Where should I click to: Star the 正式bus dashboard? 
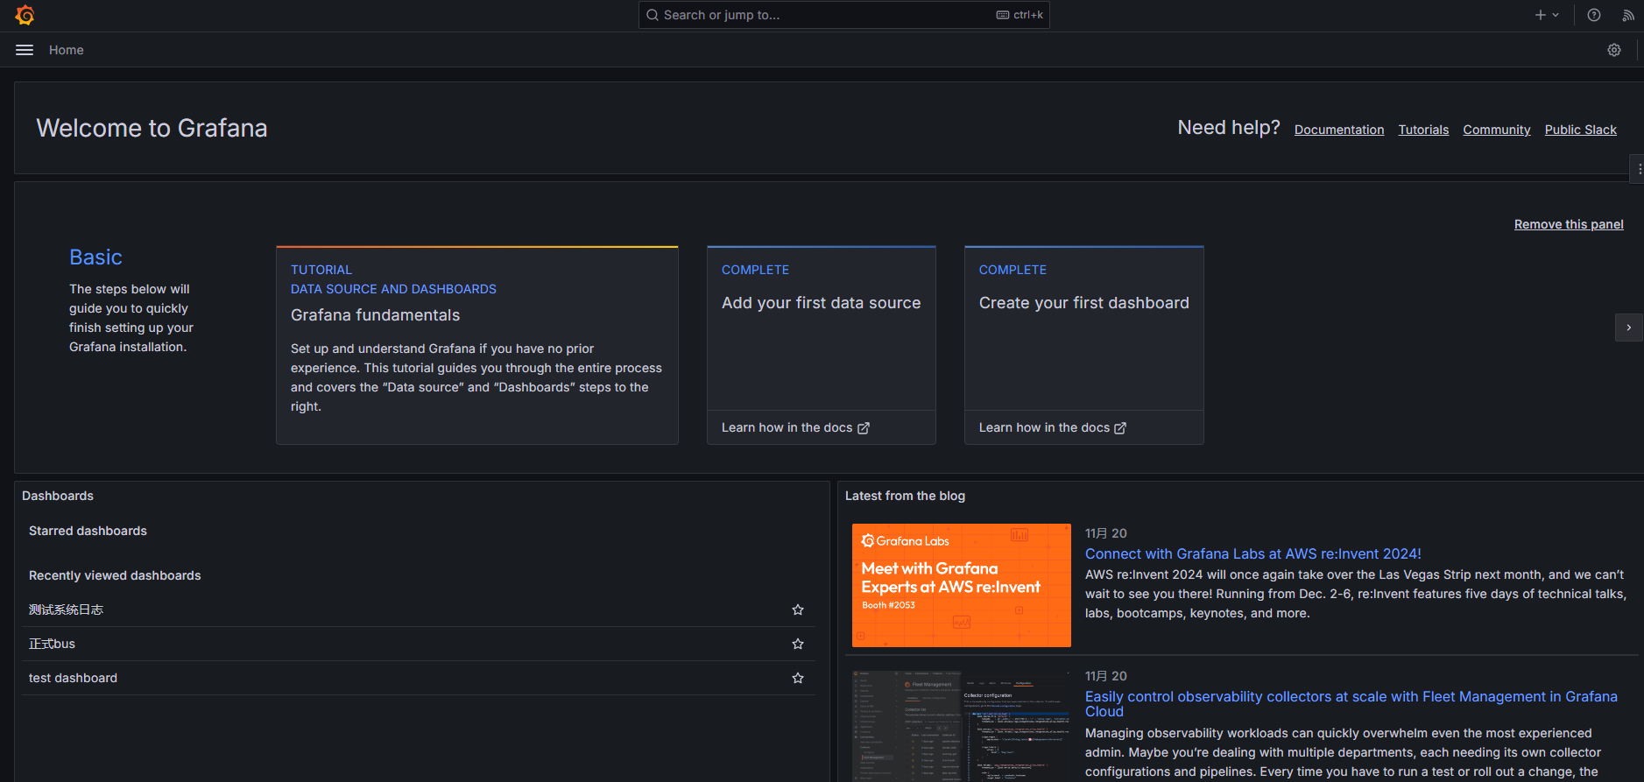point(798,644)
